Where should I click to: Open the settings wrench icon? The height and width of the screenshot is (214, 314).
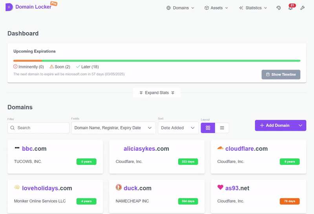[302, 8]
